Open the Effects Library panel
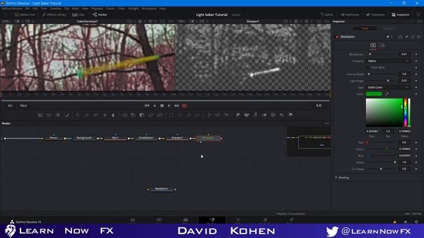The width and height of the screenshot is (424, 238). (x=54, y=15)
